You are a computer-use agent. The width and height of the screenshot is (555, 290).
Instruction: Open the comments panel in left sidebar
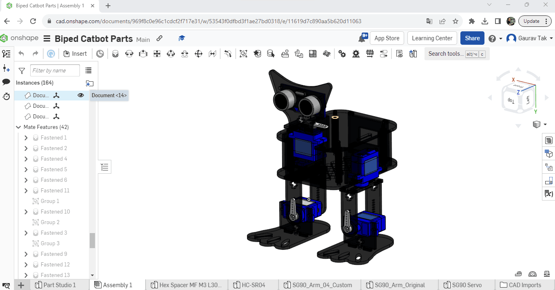[6, 82]
